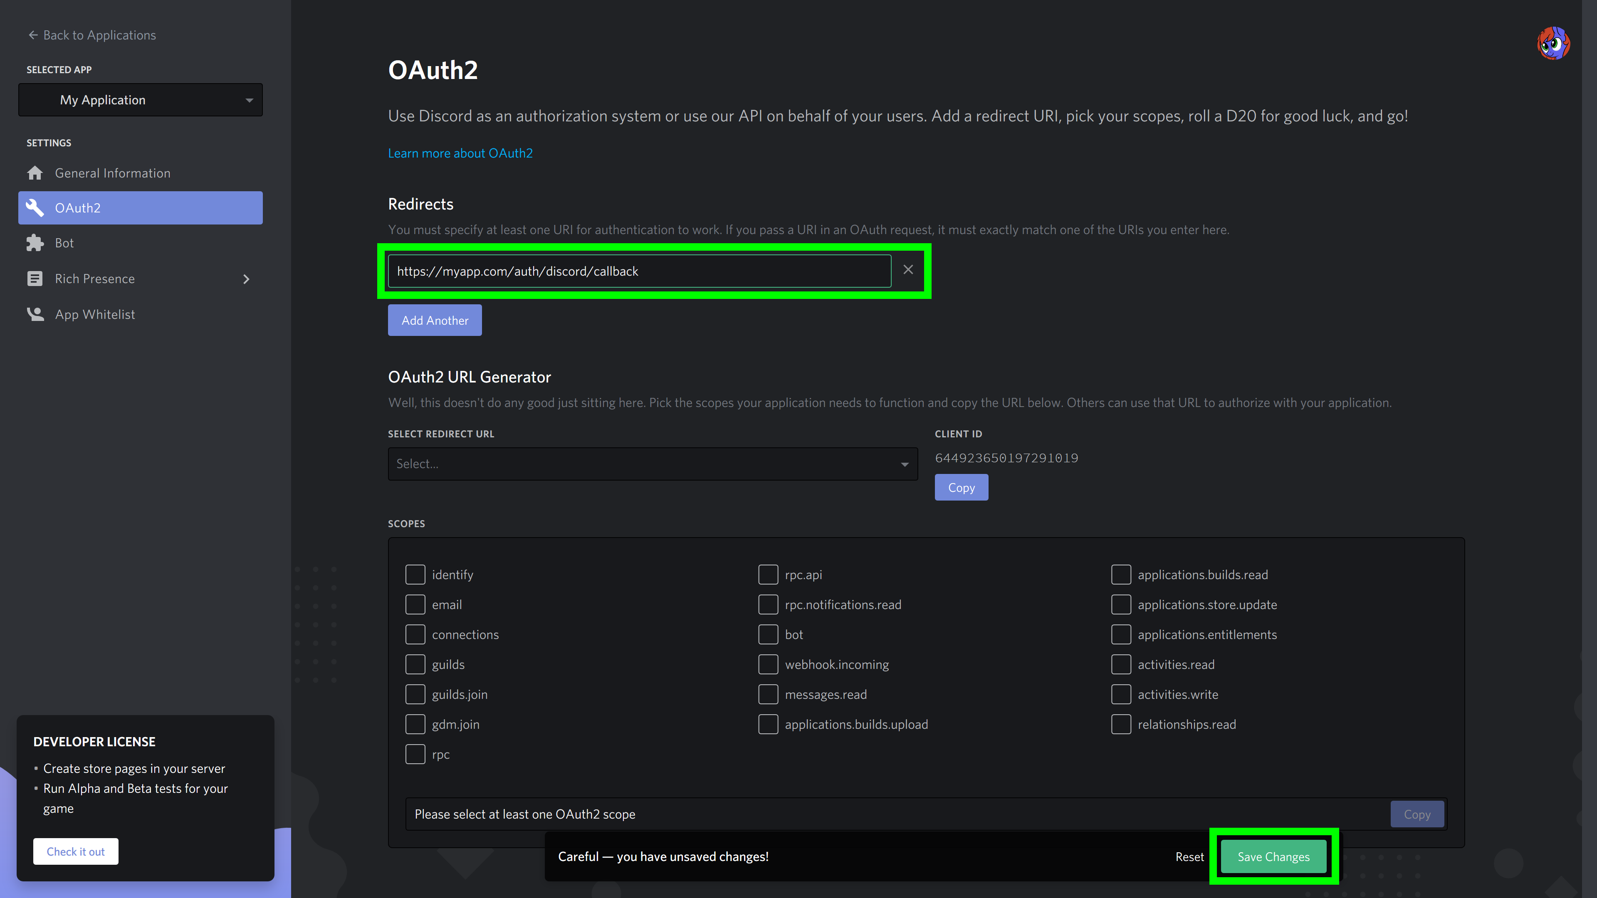1597x898 pixels.
Task: Click the redirect URI input field
Action: (x=638, y=271)
